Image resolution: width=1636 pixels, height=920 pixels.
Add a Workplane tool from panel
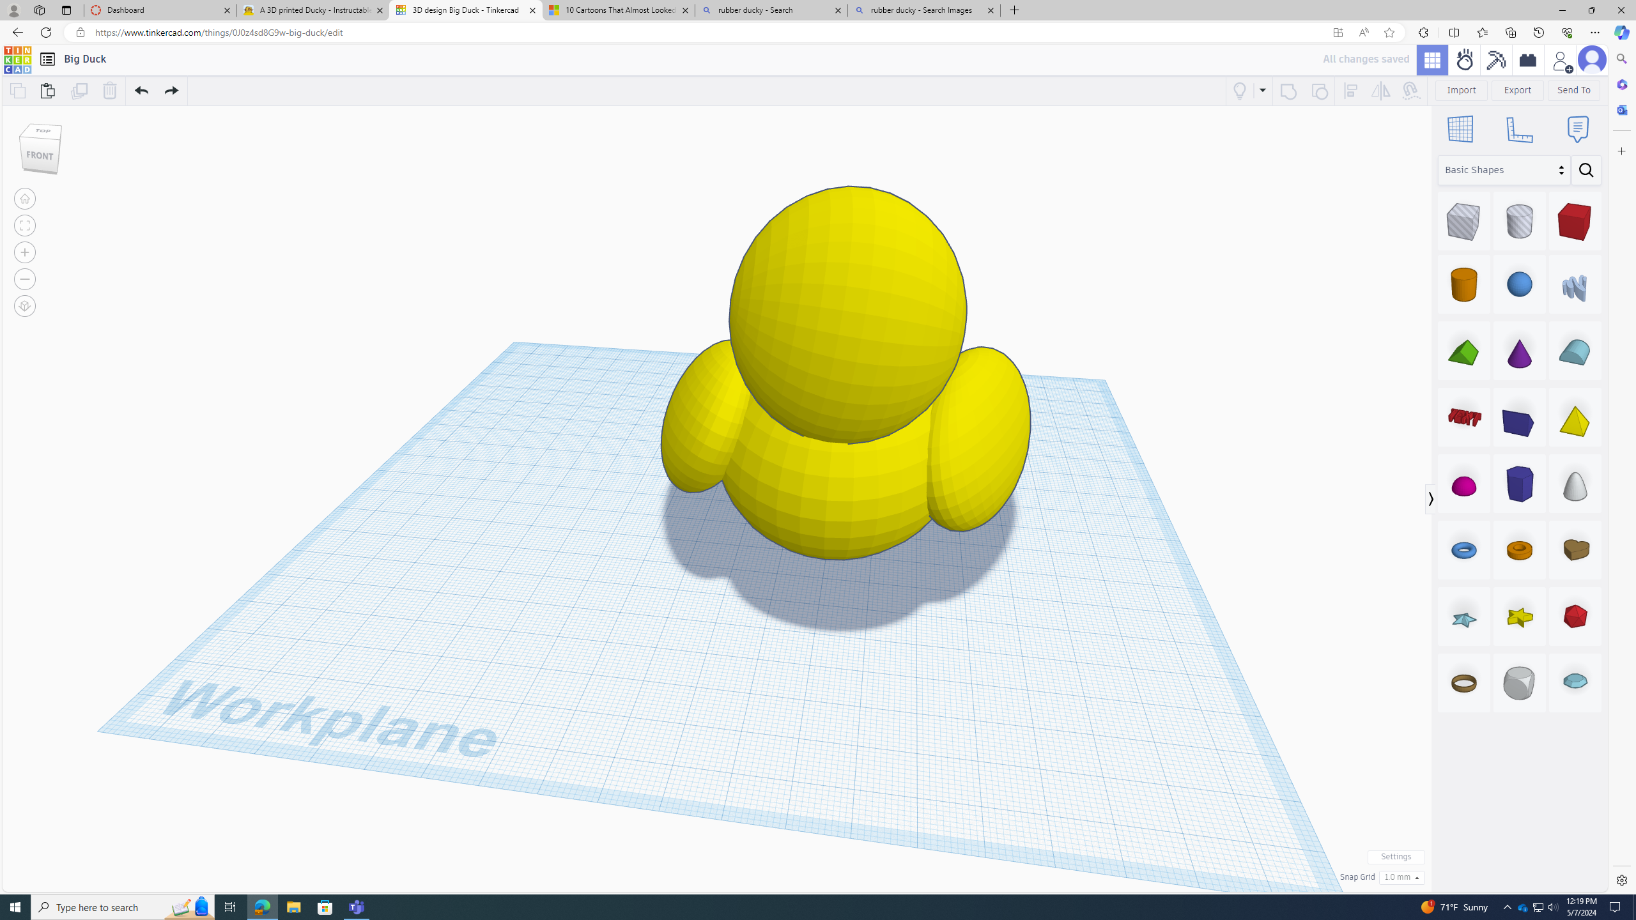pos(1460,129)
